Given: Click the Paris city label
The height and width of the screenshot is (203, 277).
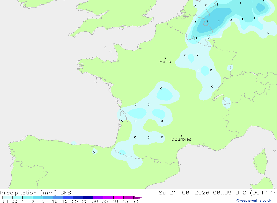Looking at the screenshot, I should pos(165,61).
